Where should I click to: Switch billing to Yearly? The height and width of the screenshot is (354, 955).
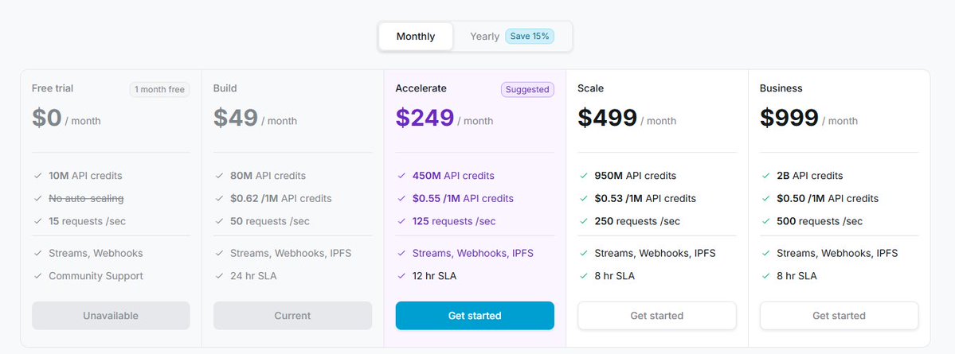point(484,37)
